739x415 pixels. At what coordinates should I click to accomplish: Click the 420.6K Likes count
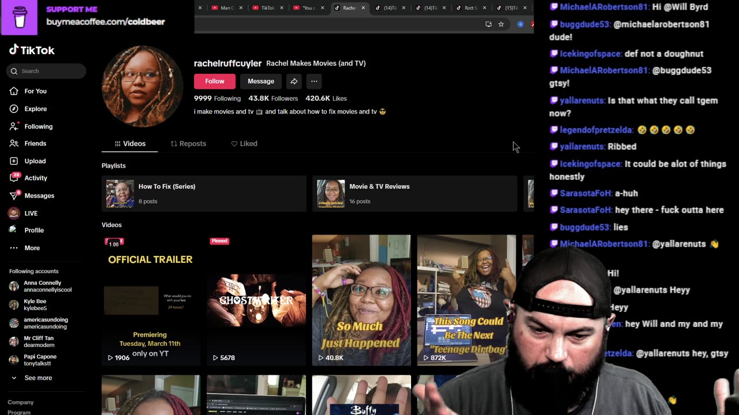click(x=326, y=99)
